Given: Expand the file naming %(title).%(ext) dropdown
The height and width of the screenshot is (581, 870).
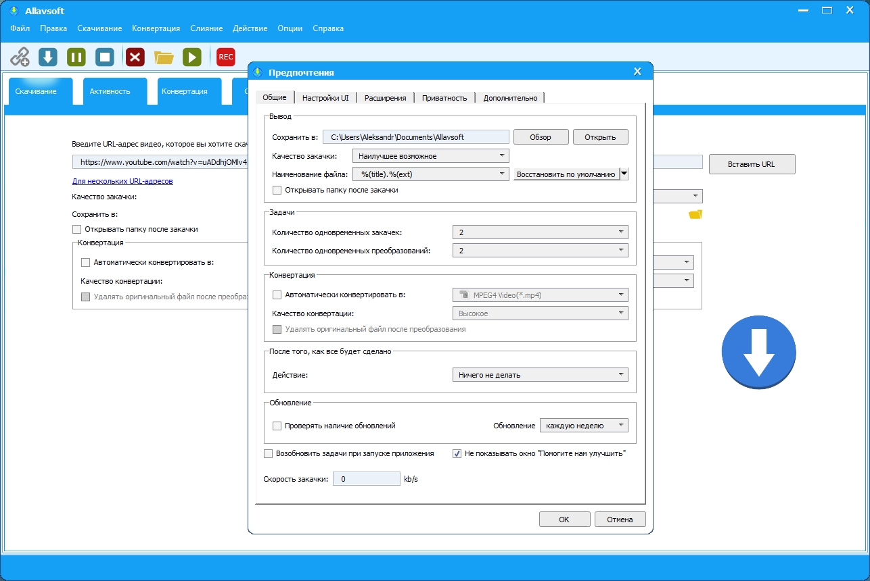Looking at the screenshot, I should point(430,174).
